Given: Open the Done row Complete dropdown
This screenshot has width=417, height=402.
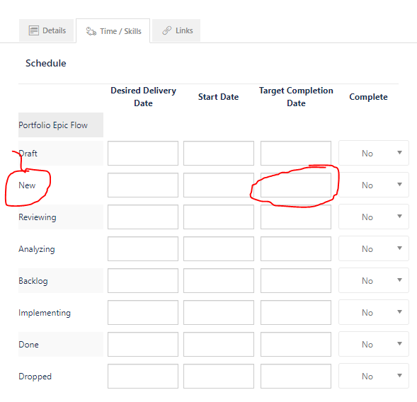Looking at the screenshot, I should pyautogui.click(x=374, y=345).
